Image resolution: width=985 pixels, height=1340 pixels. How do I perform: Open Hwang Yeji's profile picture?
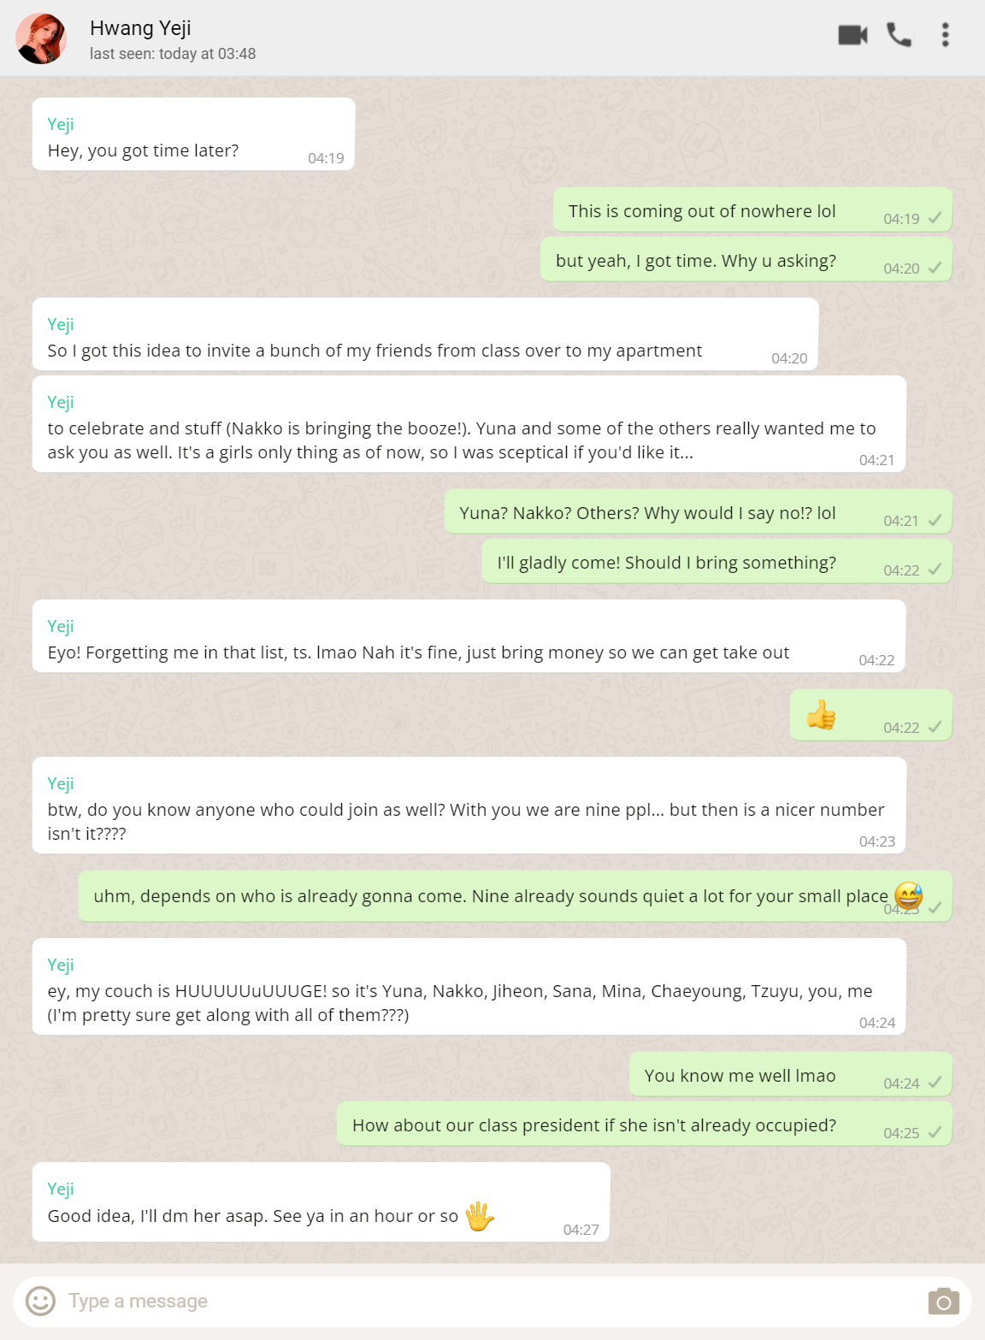(x=41, y=38)
